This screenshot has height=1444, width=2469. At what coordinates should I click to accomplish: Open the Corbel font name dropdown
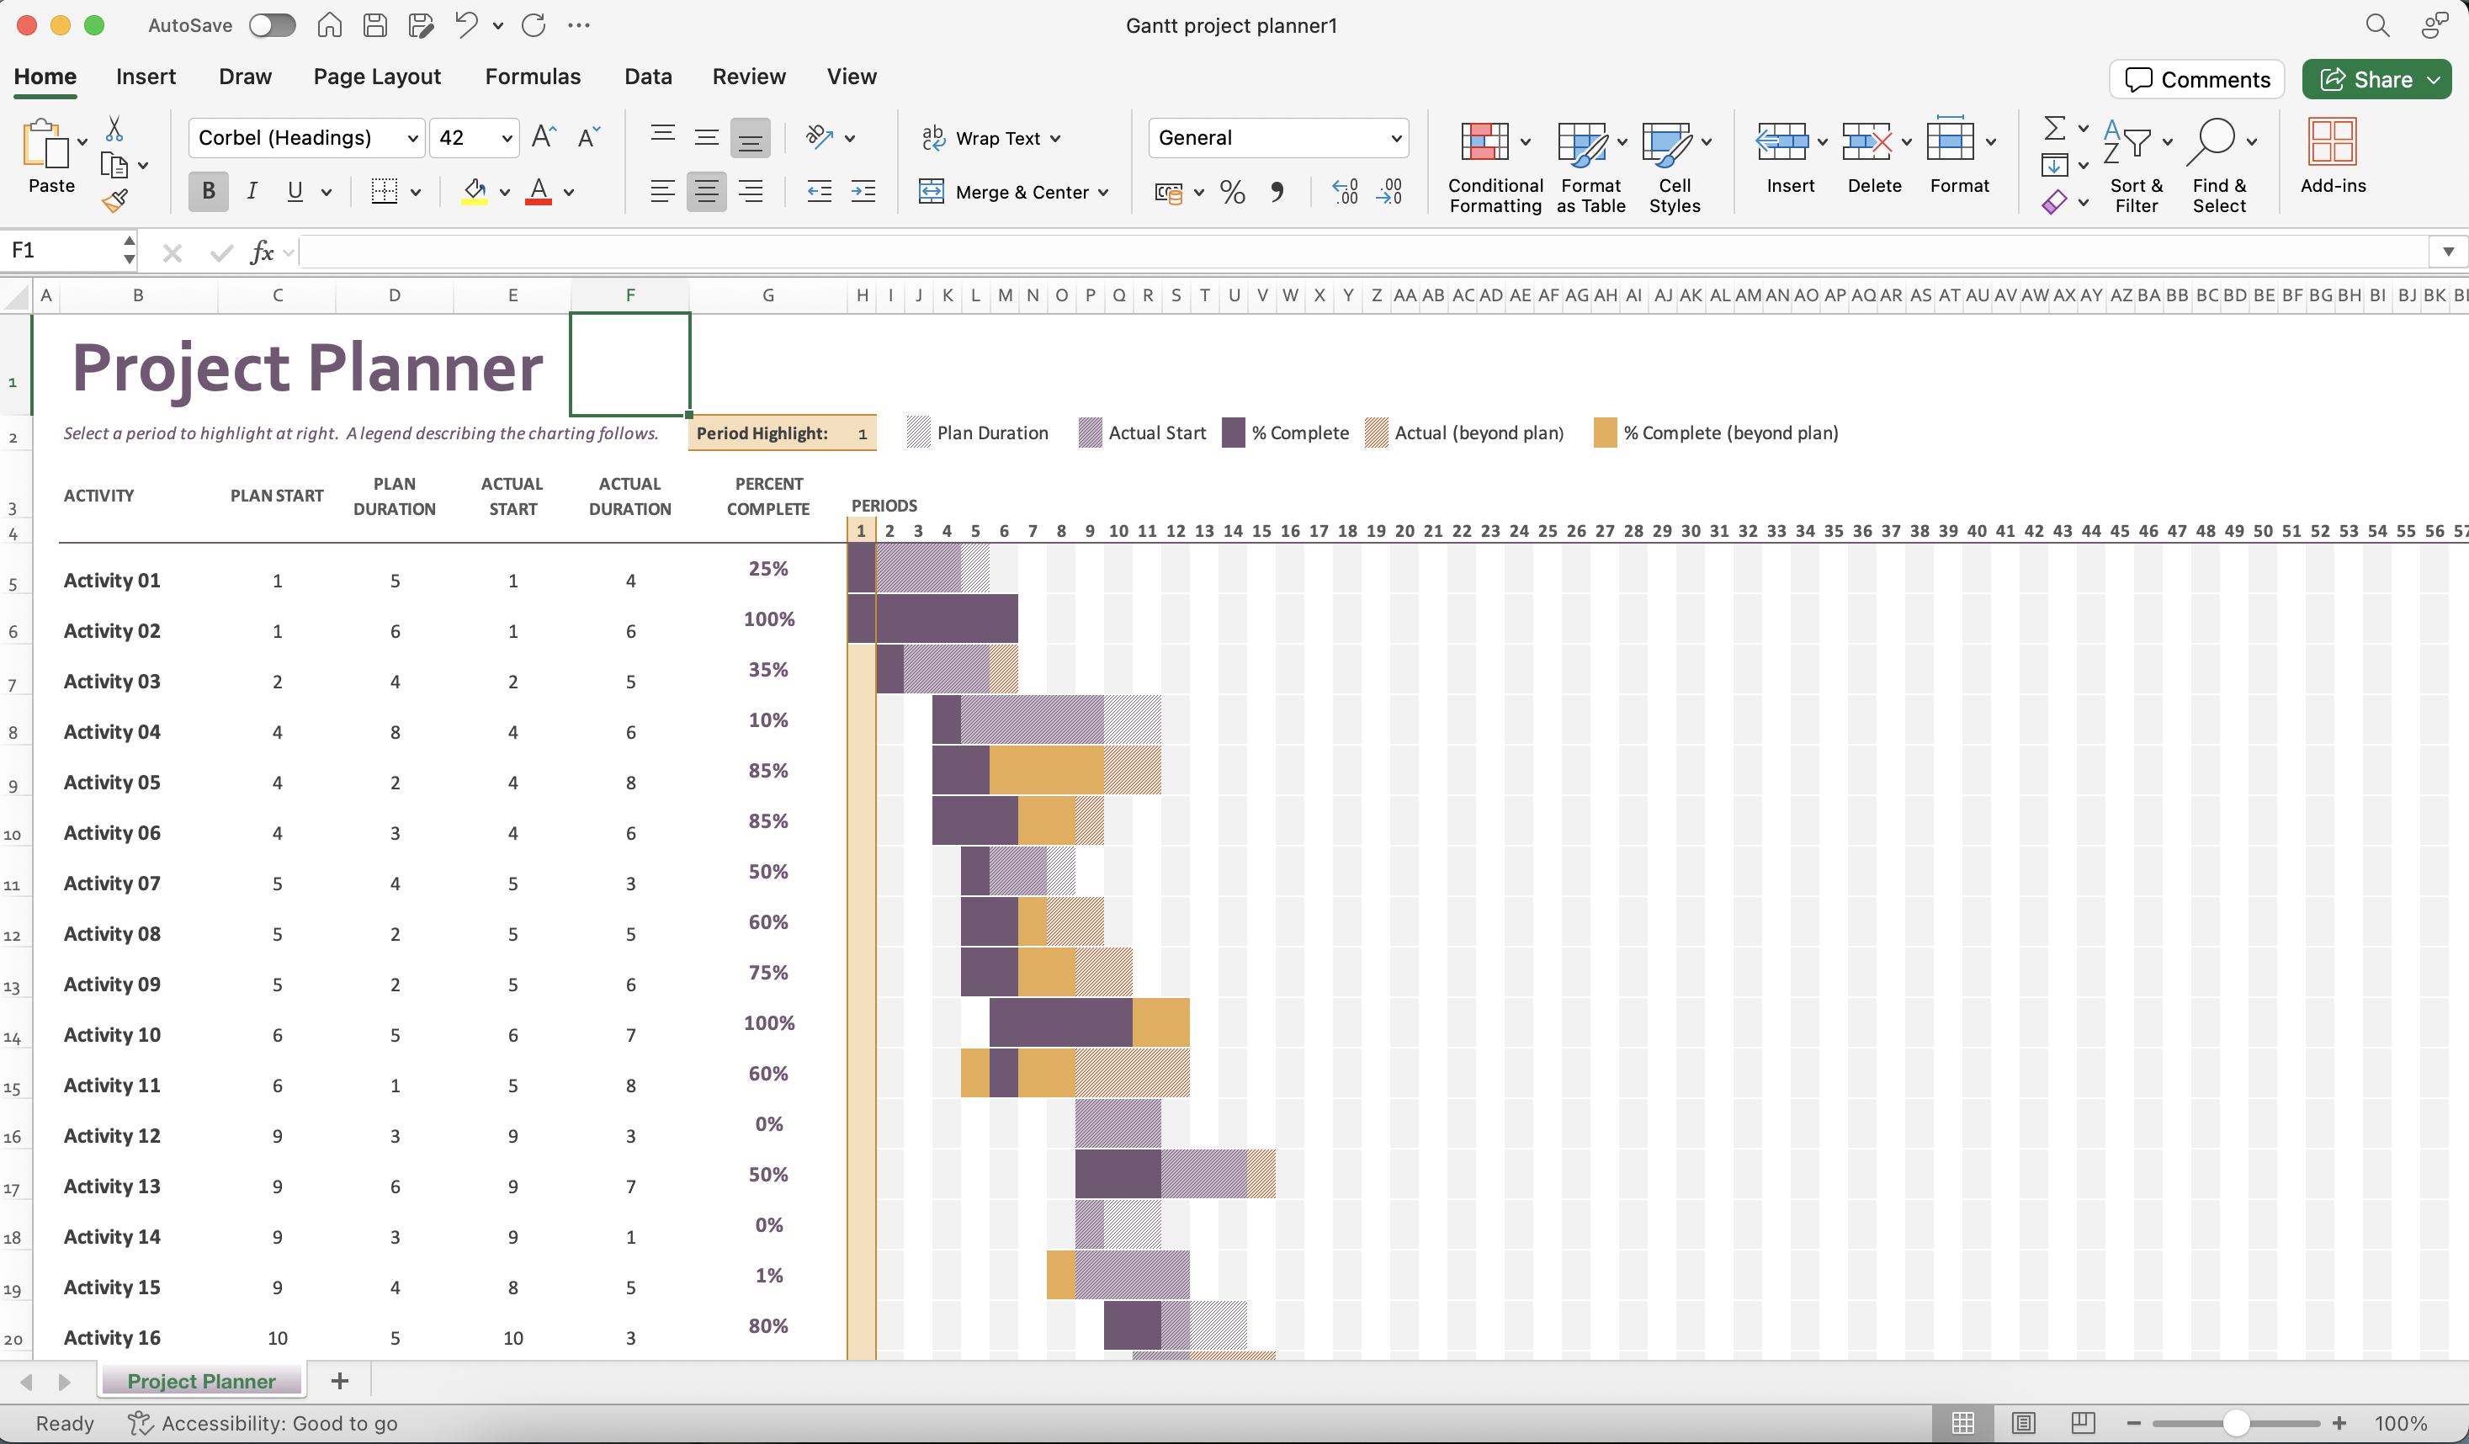click(x=412, y=138)
